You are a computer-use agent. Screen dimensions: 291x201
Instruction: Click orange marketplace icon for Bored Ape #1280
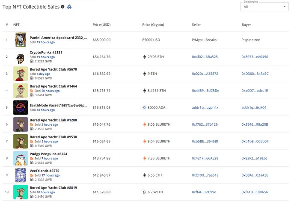tap(32, 124)
